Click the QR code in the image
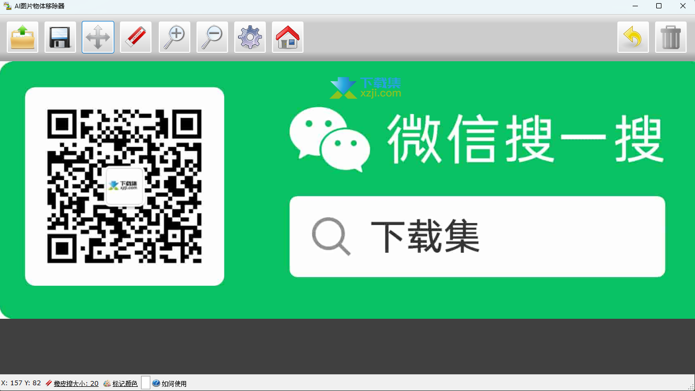Screen dimensions: 695x391 click(125, 186)
